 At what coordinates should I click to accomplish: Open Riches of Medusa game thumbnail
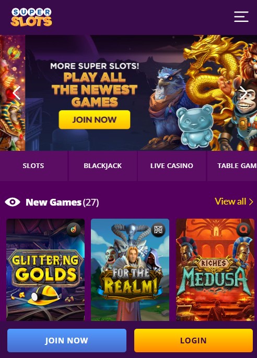click(x=215, y=270)
